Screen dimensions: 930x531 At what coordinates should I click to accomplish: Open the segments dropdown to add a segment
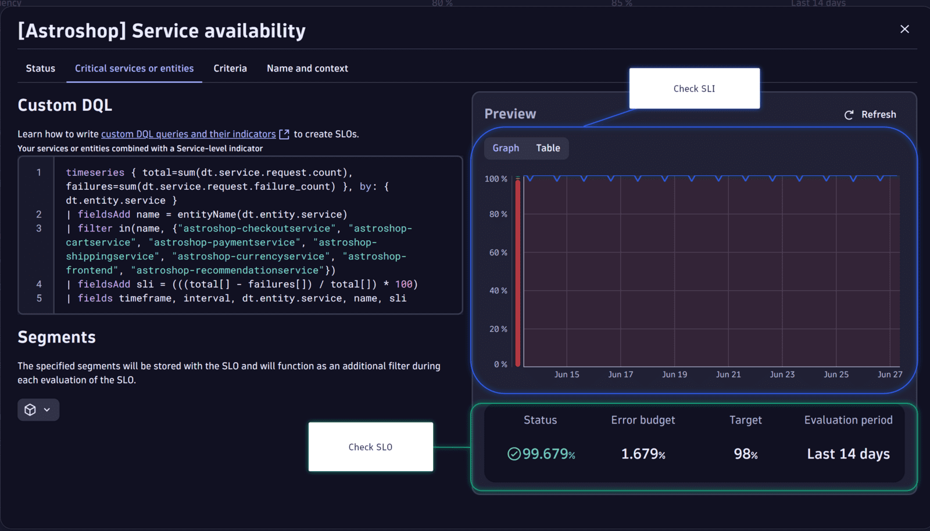(38, 410)
